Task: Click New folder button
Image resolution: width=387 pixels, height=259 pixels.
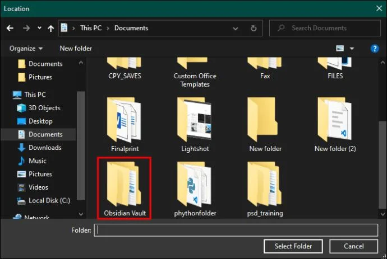Action: [x=76, y=49]
